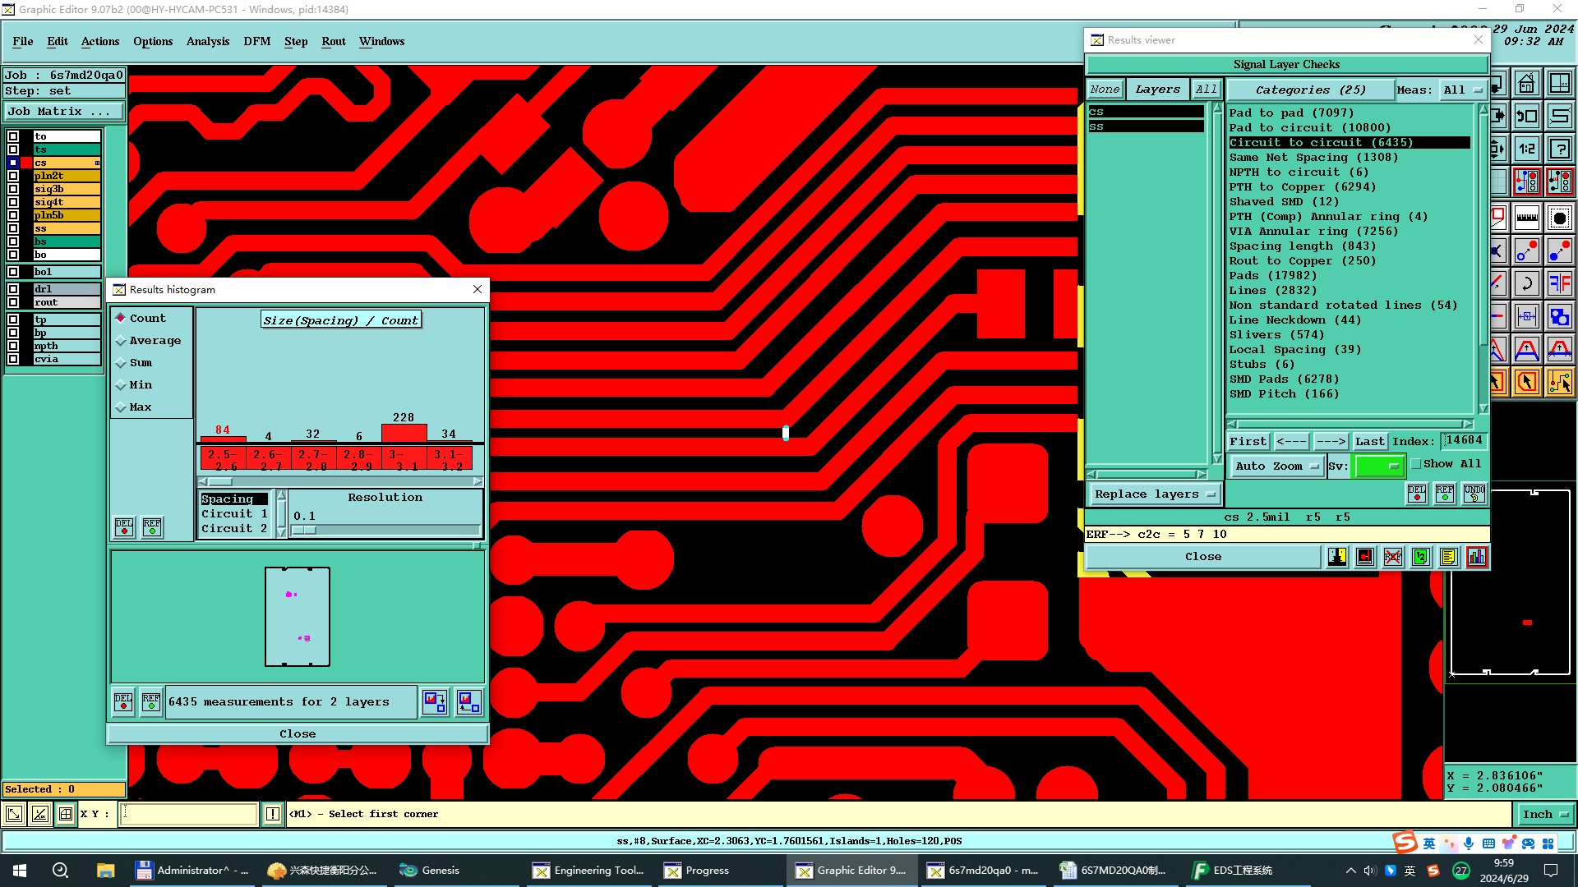
Task: Click DEL icon above cs 2.5mil line
Action: [x=1417, y=493]
